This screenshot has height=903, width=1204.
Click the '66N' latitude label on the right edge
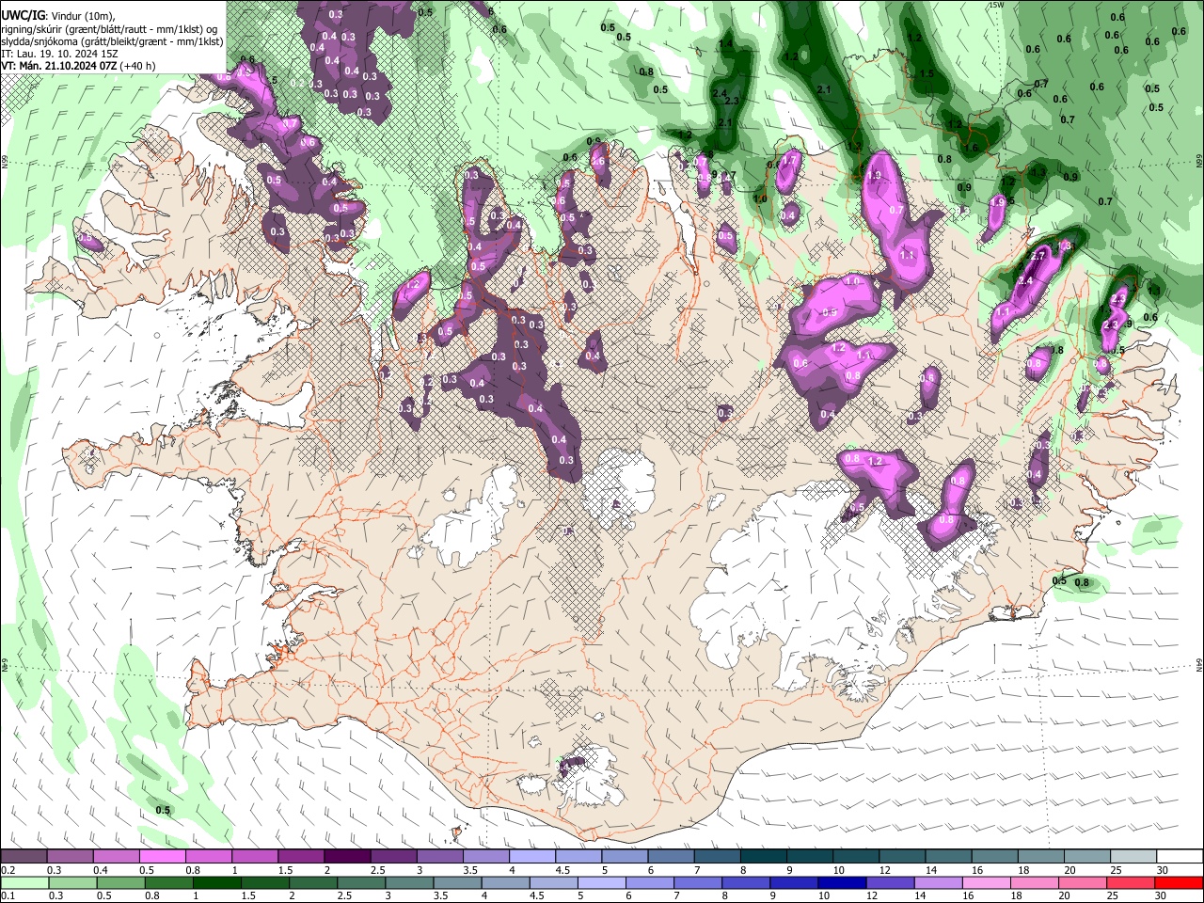[1199, 162]
